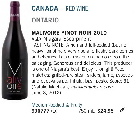134x115 pixels.
Task: Click the TASTING NOTE label
Action: (x=48, y=45)
